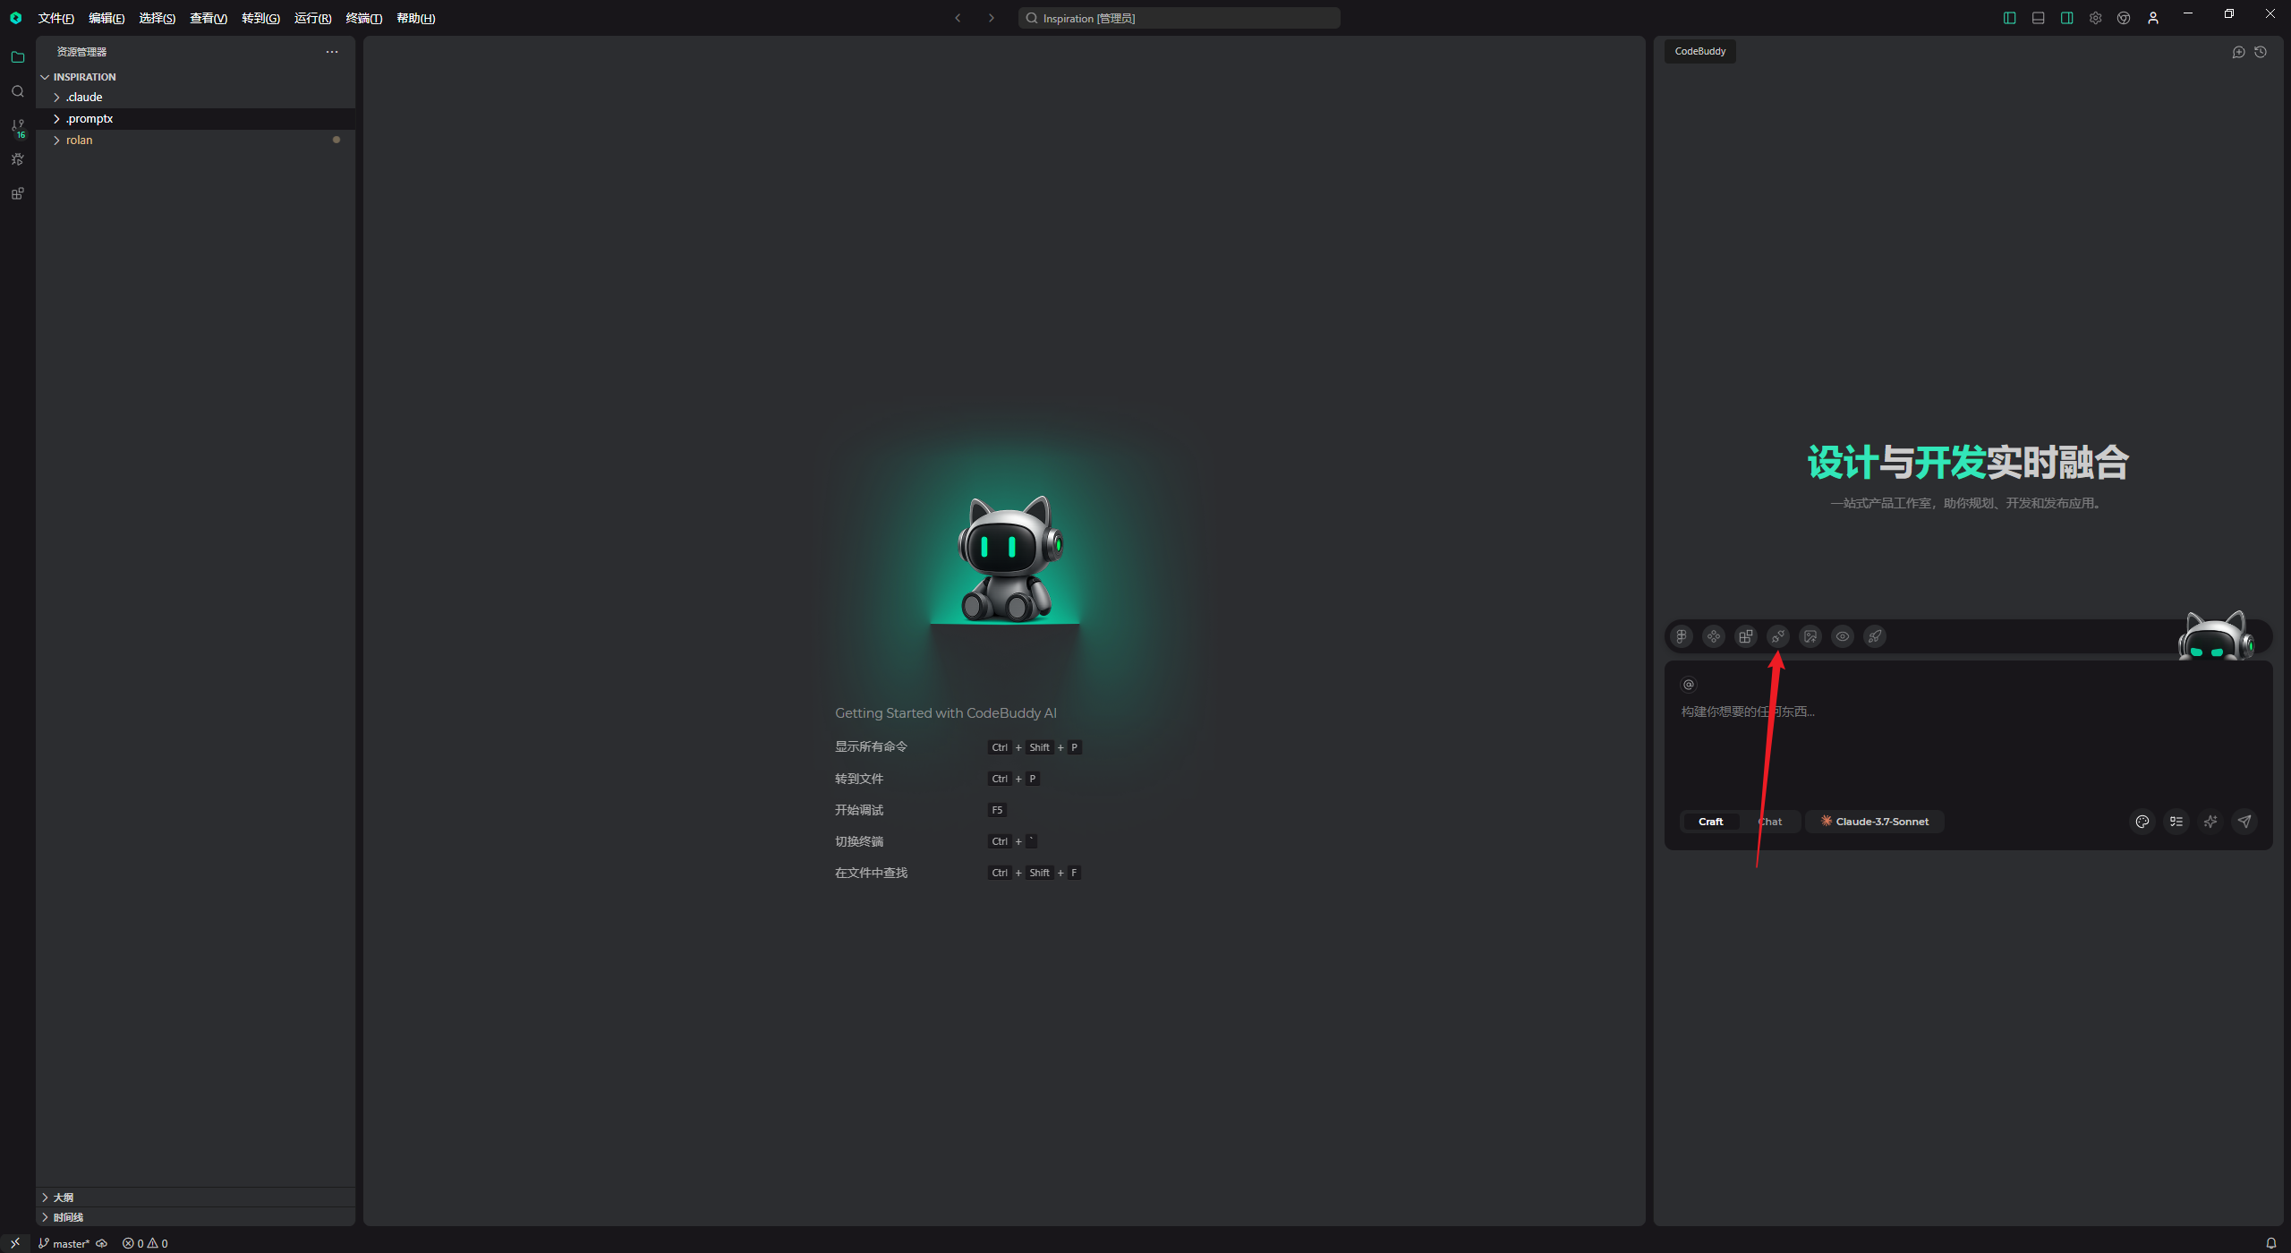2291x1253 pixels.
Task: Click the @ mention context button
Action: click(1689, 685)
